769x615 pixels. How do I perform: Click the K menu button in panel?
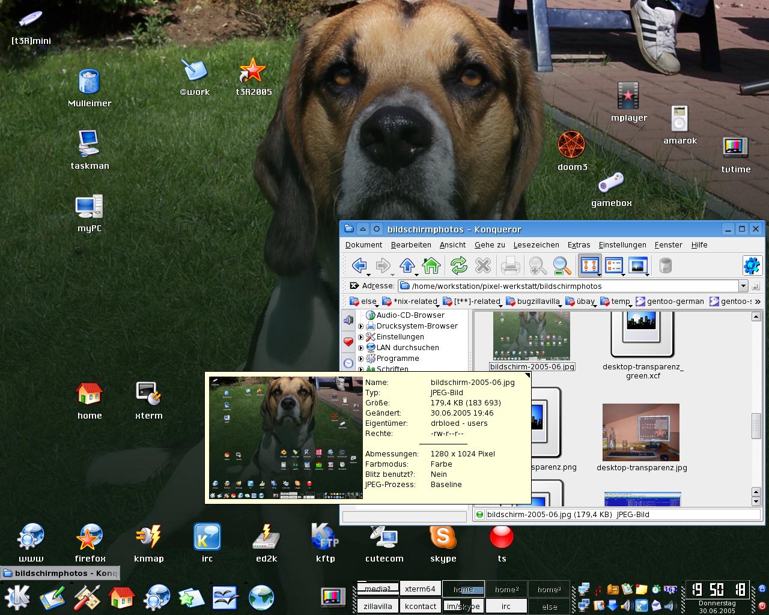18,598
